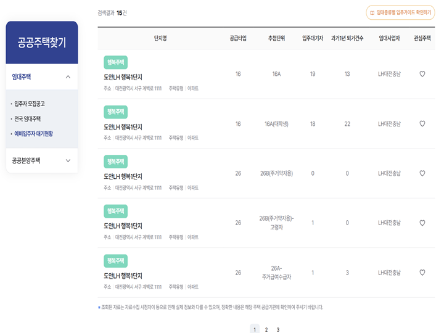Click the 26A-주거급여수급자 lottery unit cell
This screenshot has height=333, width=444.
(x=276, y=273)
